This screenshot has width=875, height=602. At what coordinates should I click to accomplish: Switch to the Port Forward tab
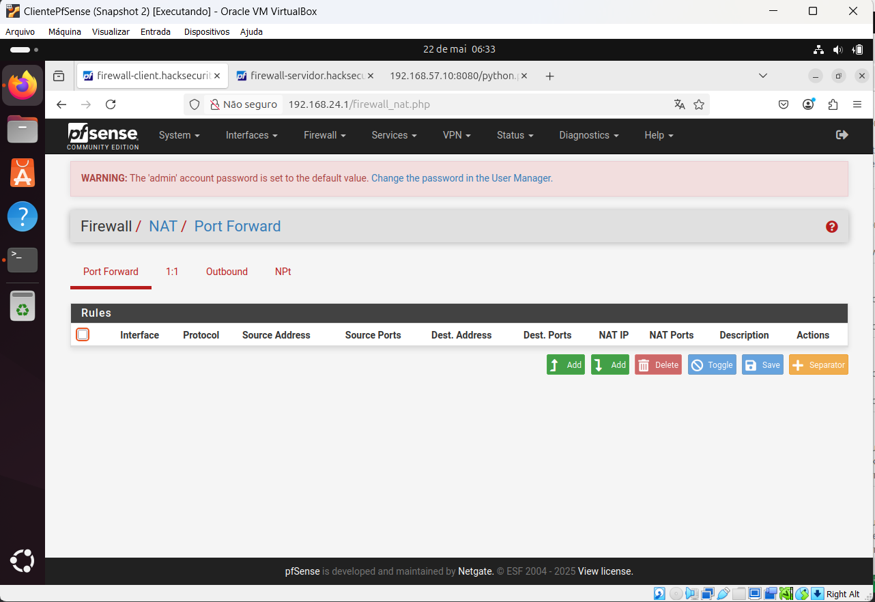(x=111, y=272)
